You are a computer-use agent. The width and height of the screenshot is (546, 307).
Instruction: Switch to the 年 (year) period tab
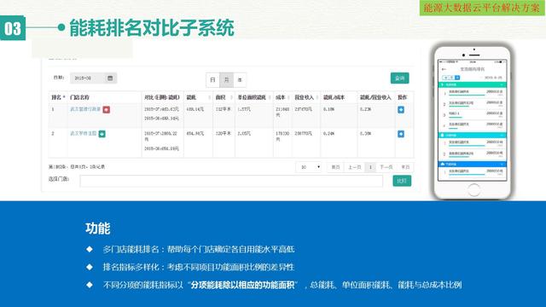[240, 80]
